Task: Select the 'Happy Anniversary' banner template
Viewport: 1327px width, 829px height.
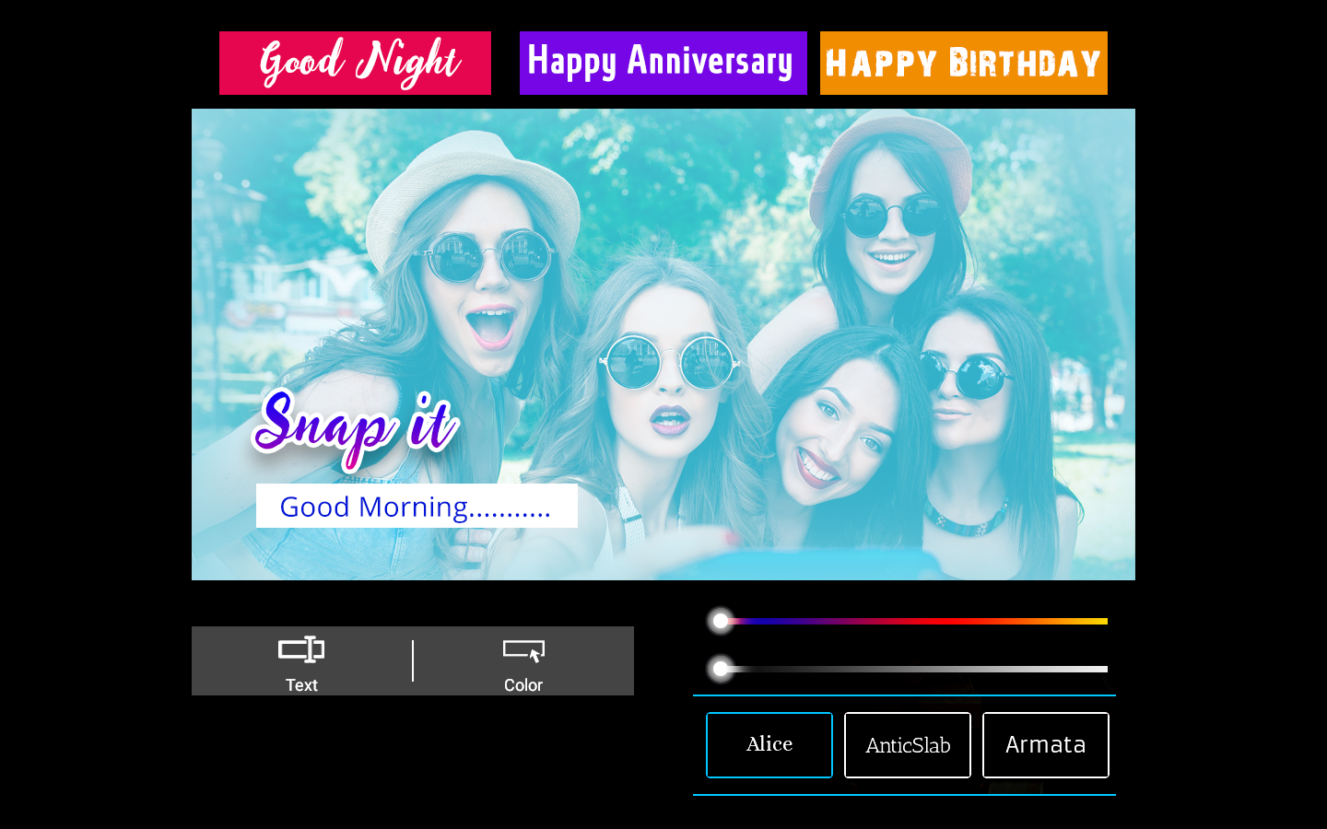Action: 662,63
